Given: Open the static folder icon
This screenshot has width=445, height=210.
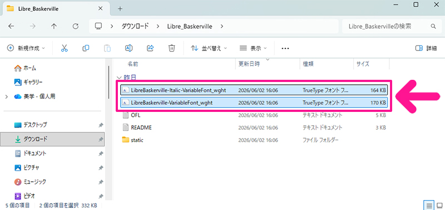Looking at the screenshot, I should (x=126, y=140).
